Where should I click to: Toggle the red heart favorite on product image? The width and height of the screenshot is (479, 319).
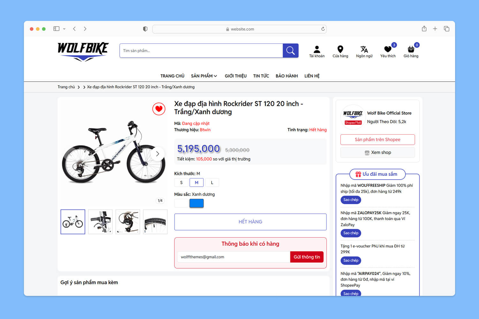coord(159,109)
